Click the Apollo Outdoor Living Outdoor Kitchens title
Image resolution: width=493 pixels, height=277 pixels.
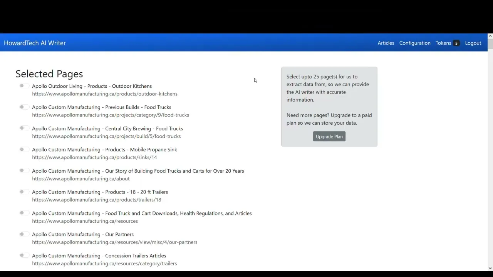92,86
